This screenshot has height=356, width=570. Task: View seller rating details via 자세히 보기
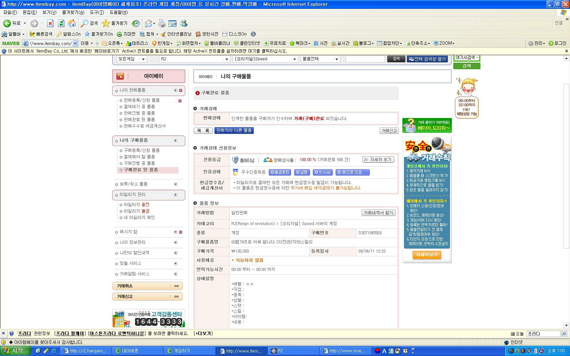378,159
